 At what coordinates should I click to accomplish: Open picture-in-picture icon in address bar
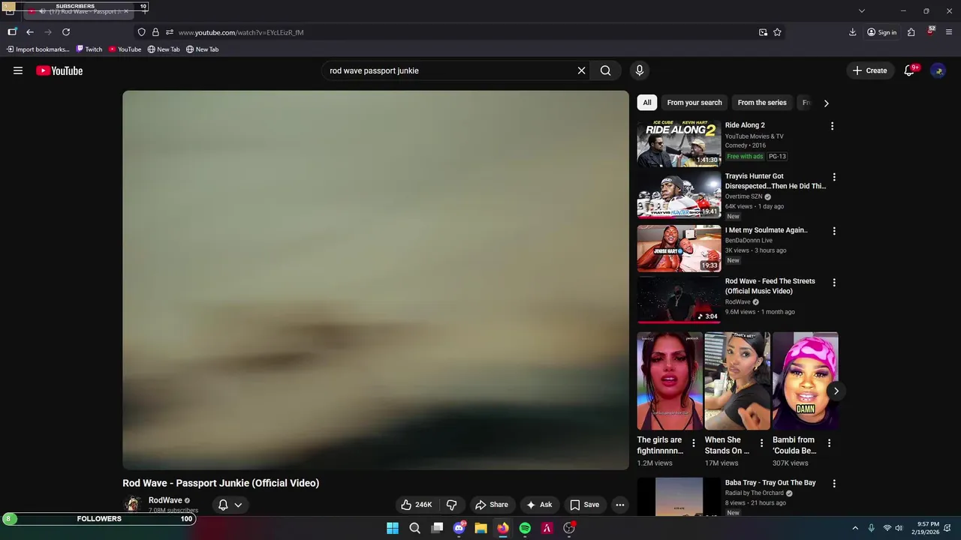pos(763,32)
